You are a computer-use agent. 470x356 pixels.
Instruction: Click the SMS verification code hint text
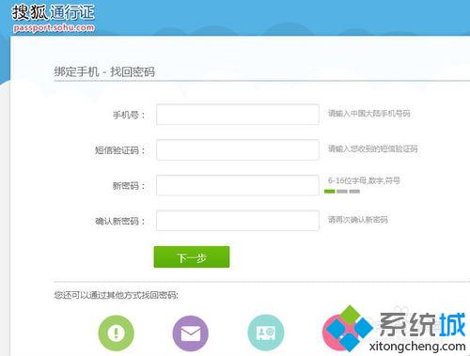(x=373, y=148)
